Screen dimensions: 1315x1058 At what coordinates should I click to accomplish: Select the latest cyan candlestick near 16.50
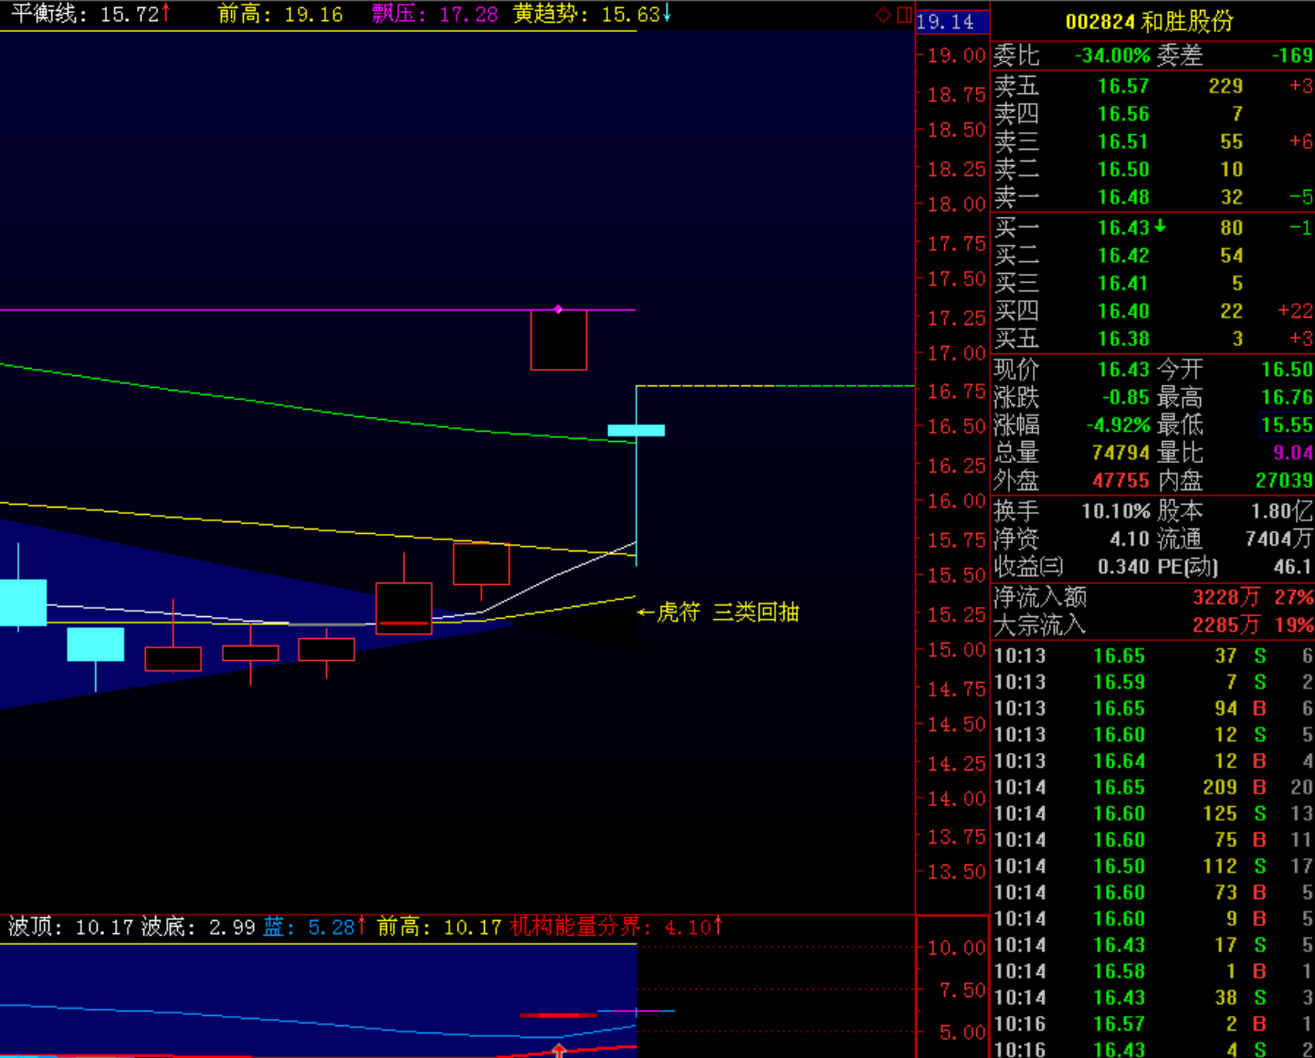(636, 430)
